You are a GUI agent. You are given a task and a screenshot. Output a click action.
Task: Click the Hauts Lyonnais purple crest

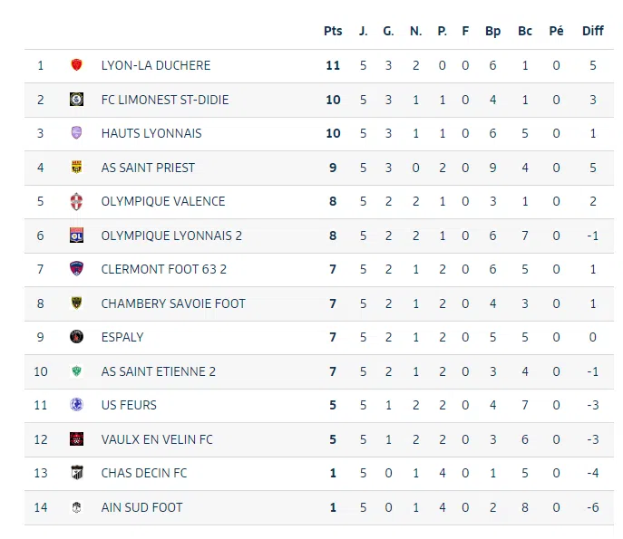pyautogui.click(x=77, y=133)
